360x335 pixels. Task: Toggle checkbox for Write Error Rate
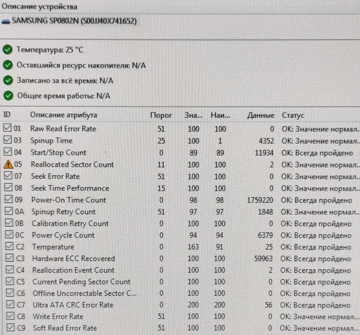[11, 316]
